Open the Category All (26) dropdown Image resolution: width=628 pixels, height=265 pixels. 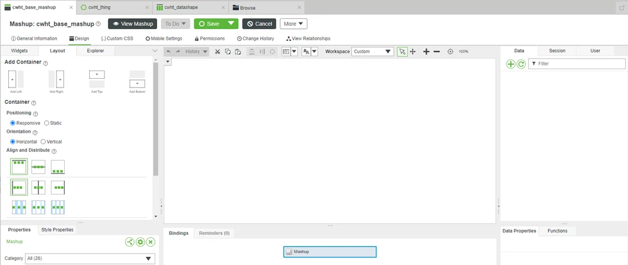click(x=90, y=259)
